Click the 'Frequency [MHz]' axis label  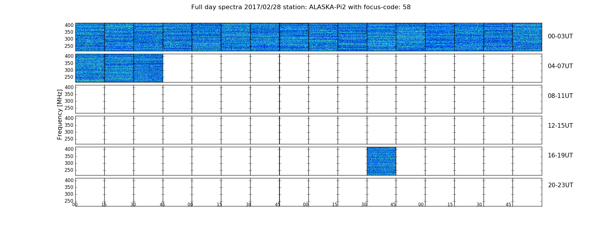tap(60, 114)
